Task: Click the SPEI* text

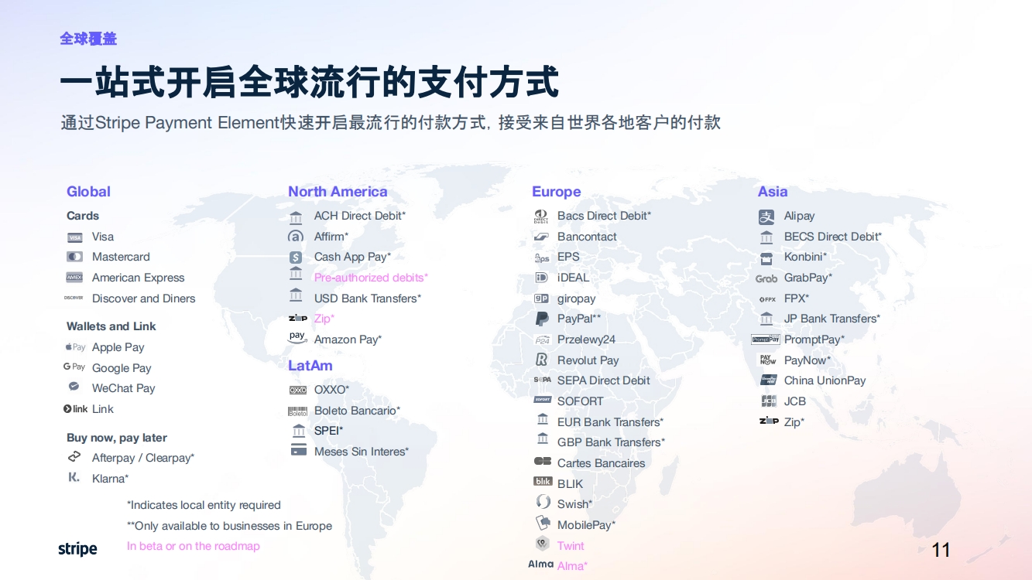Action: [328, 431]
